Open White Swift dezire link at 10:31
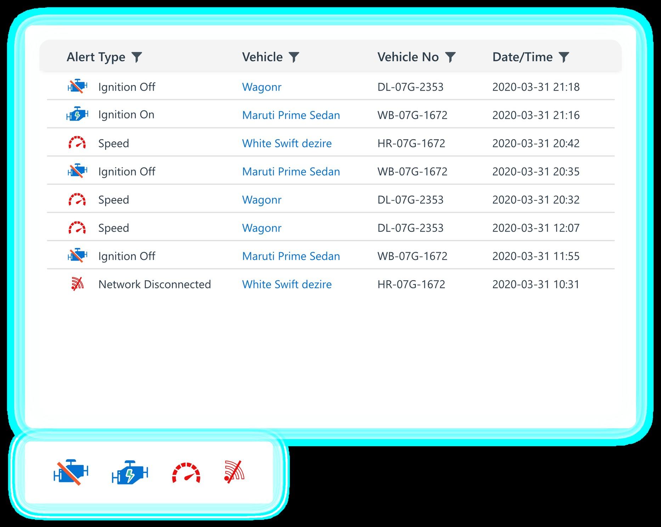Screen dimensions: 661x527 287,284
